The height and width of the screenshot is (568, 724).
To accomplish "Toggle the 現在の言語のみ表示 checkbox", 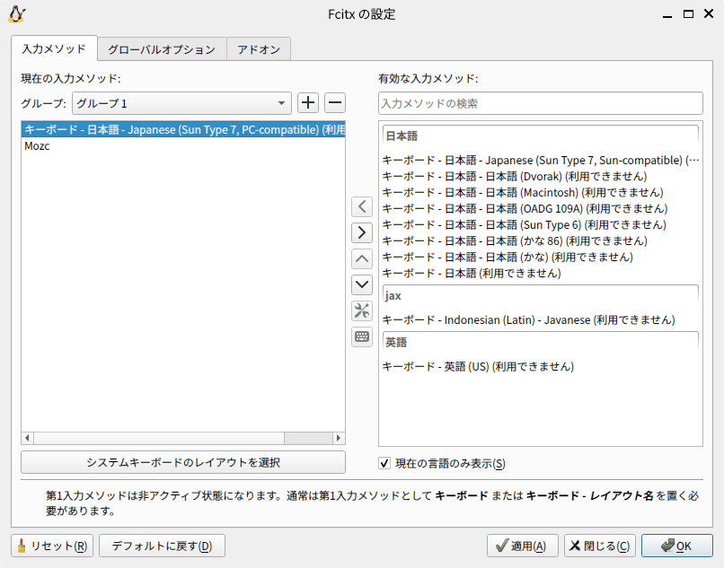I will click(384, 463).
